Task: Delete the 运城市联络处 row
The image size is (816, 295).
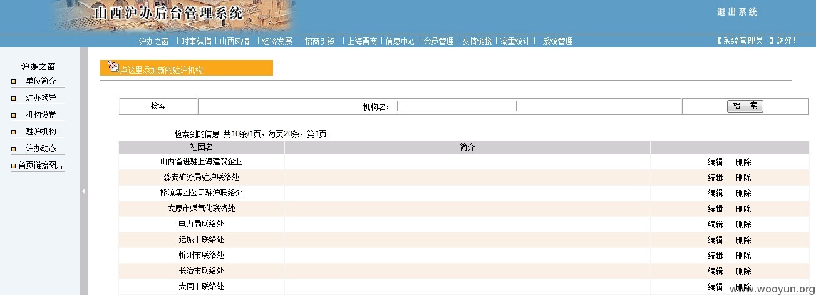Action: click(x=743, y=240)
